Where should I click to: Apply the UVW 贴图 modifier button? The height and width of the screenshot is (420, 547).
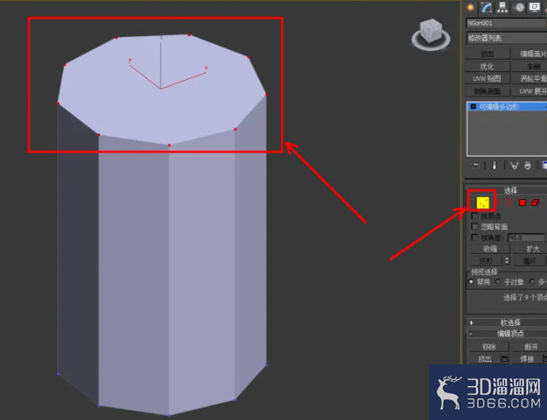(x=487, y=78)
